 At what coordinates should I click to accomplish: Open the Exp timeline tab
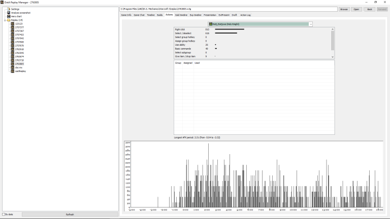pos(196,15)
